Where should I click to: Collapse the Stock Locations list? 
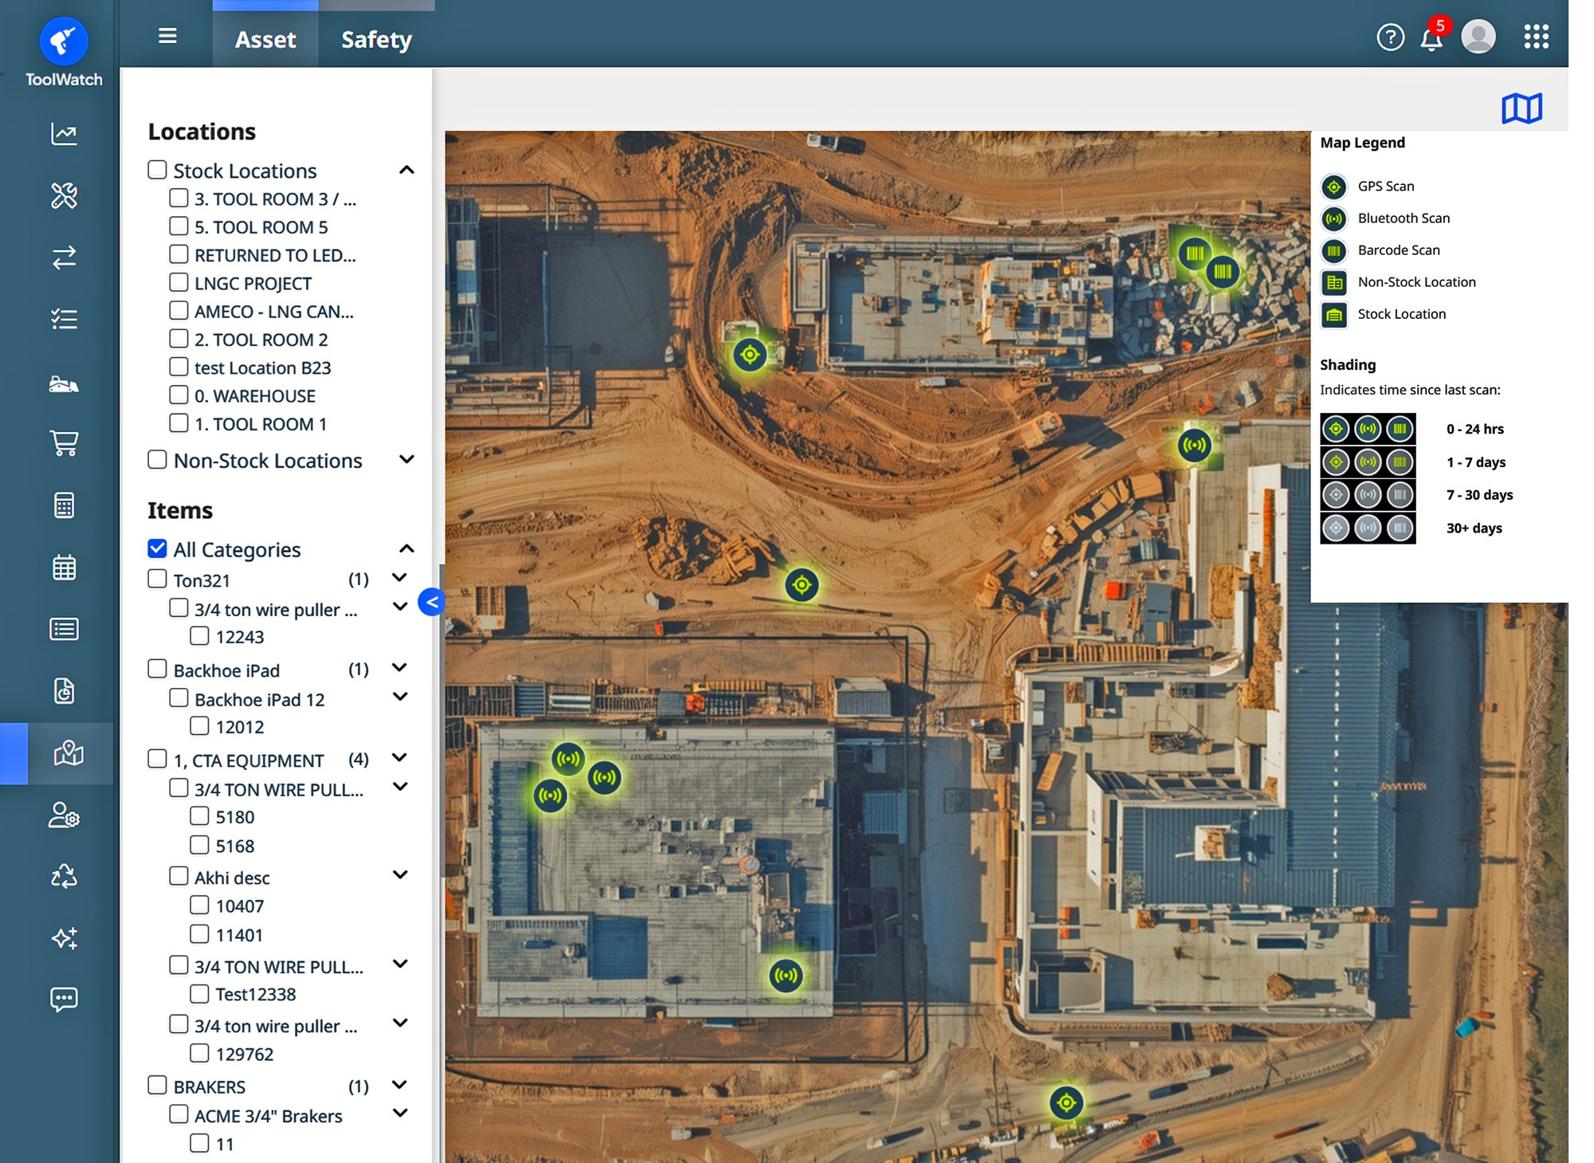tap(406, 170)
